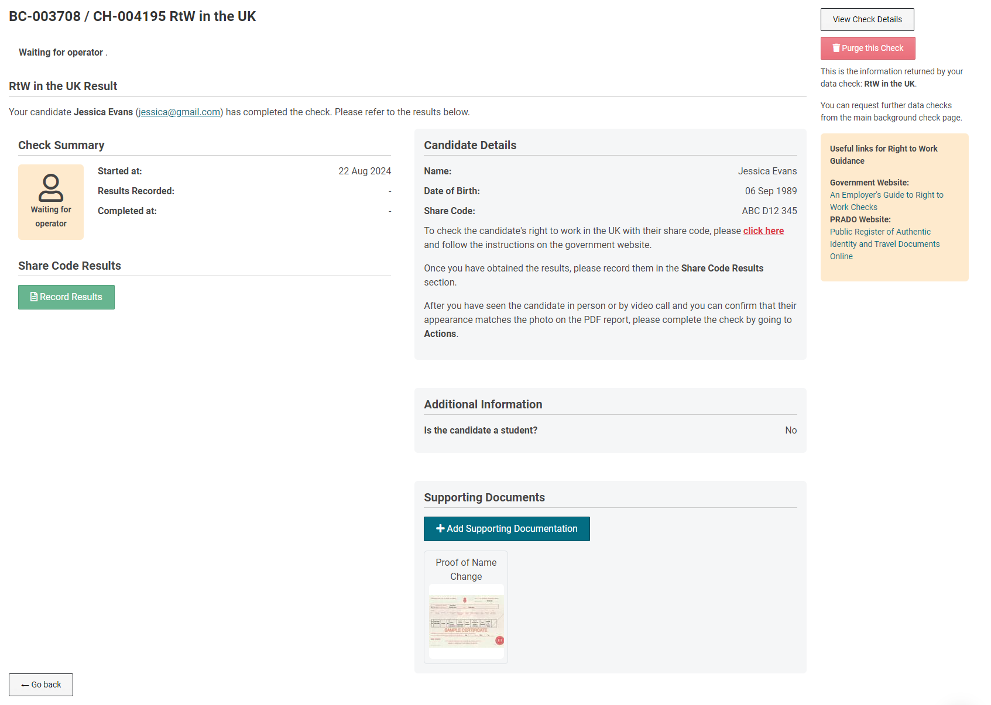Open View Check Details

coord(867,19)
